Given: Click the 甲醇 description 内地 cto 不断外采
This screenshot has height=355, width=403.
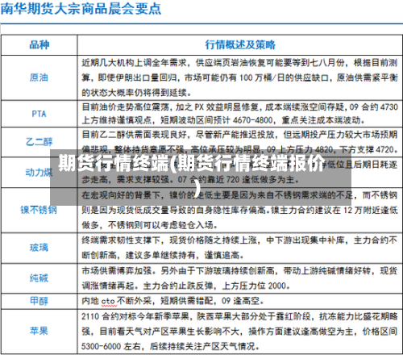Looking at the screenshot, I should [172, 301].
